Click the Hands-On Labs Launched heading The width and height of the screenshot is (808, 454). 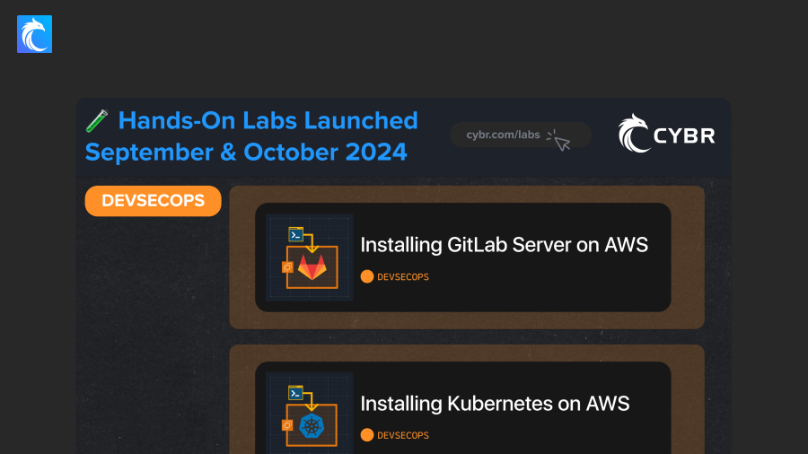(x=268, y=120)
